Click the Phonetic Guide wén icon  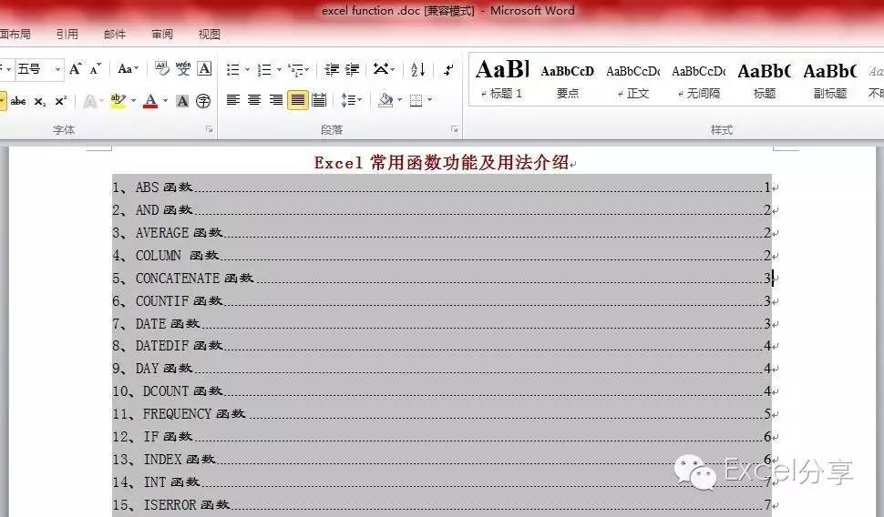pyautogui.click(x=182, y=69)
